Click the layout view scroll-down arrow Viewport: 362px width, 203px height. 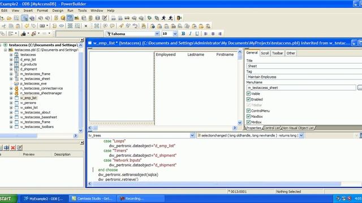point(240,123)
